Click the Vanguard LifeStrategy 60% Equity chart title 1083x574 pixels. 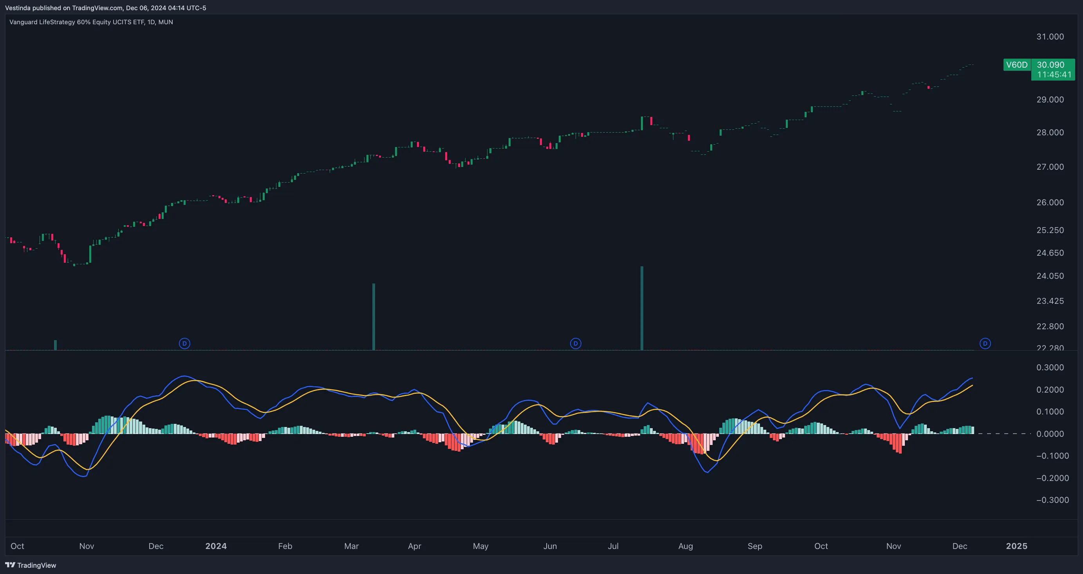tap(91, 22)
